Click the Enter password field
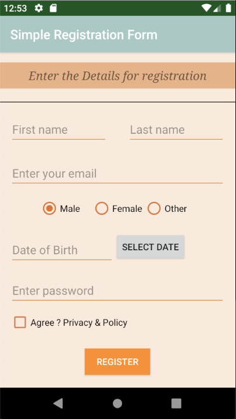The width and height of the screenshot is (236, 419). (117, 291)
